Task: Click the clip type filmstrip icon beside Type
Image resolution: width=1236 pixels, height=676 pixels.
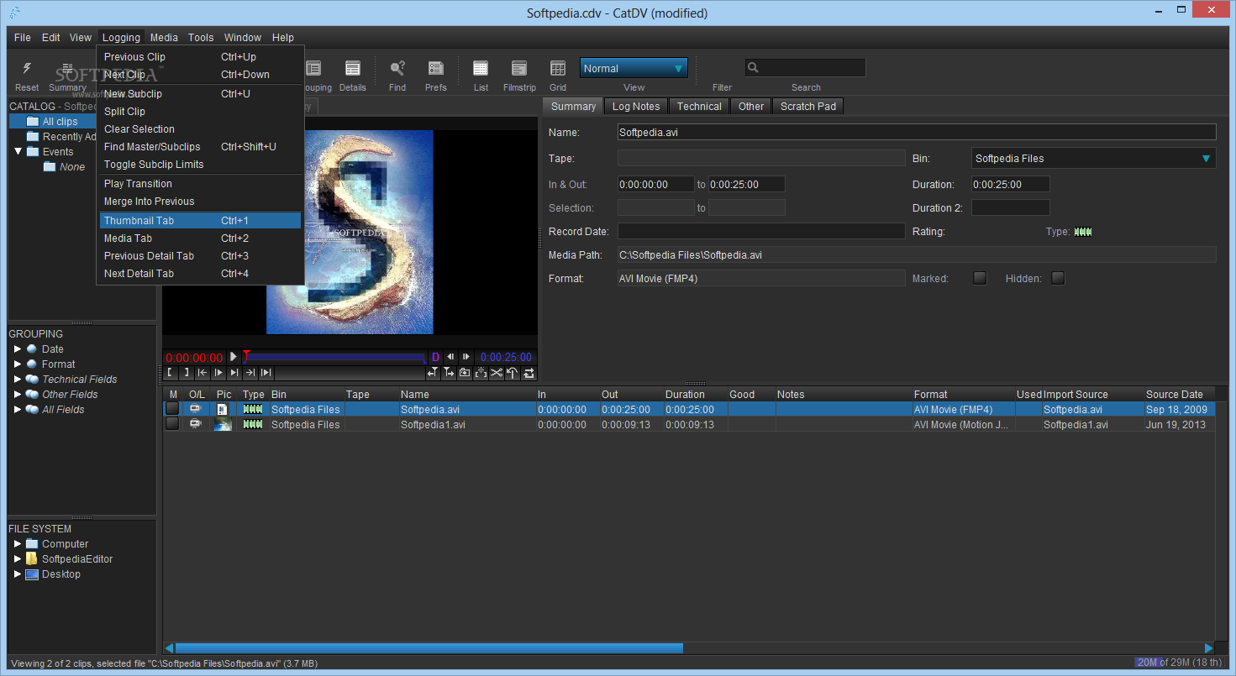Action: tap(1083, 232)
